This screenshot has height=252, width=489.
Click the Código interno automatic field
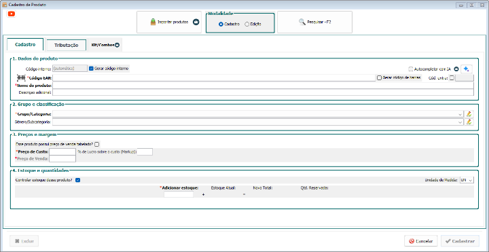pyautogui.click(x=70, y=69)
